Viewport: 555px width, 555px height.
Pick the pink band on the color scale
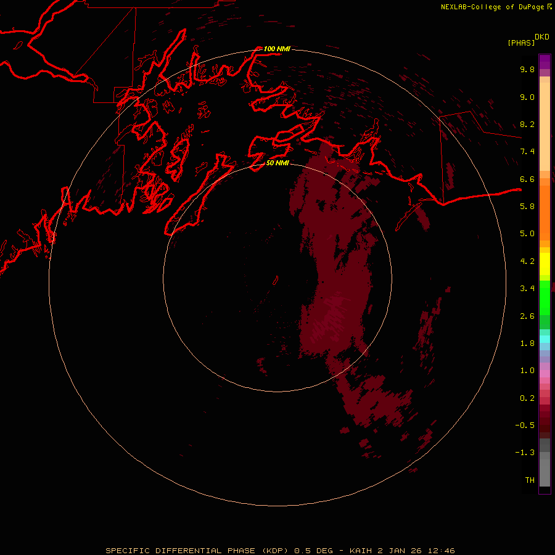545,374
